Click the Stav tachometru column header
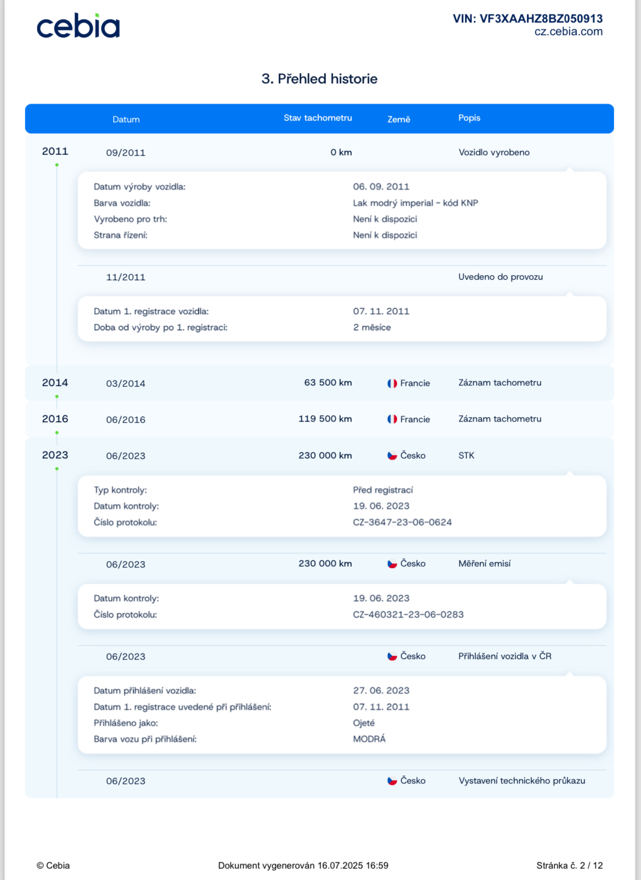 point(318,118)
